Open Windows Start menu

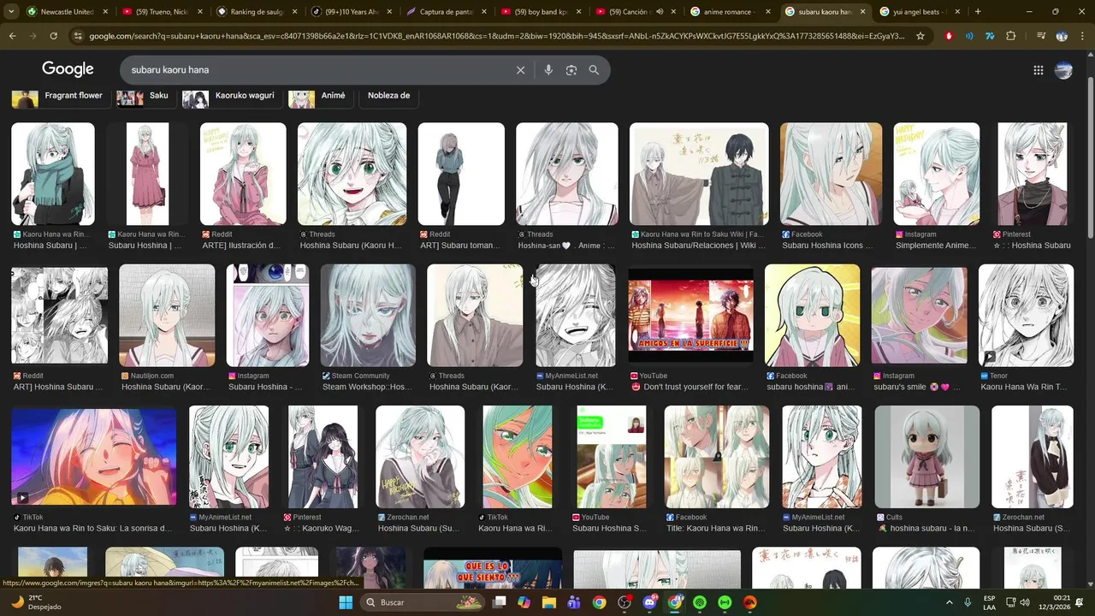coord(346,602)
